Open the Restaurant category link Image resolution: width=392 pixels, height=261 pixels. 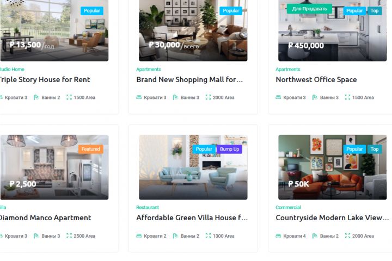pos(148,207)
